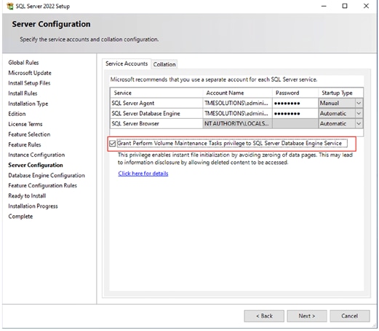
Task: Select Feature Rules step in sidebar
Action: point(25,145)
